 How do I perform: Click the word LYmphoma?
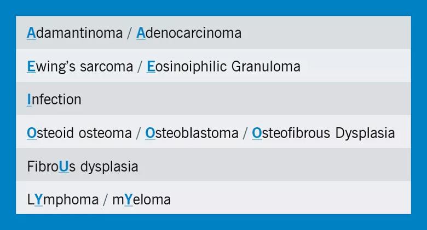coord(62,200)
